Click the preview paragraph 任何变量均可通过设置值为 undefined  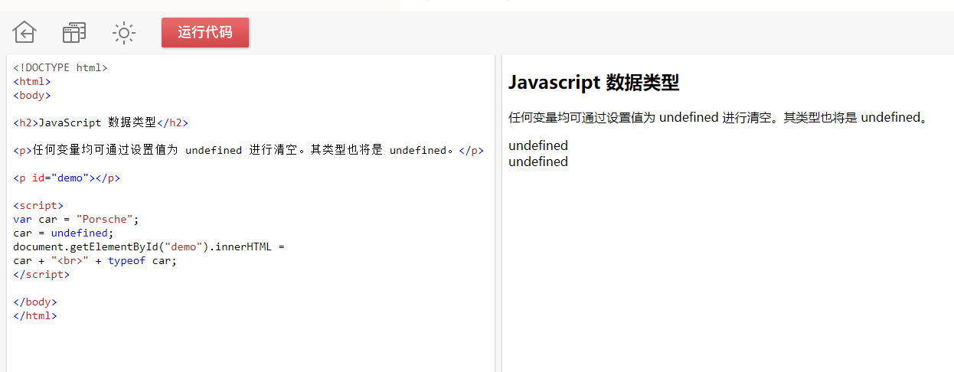[720, 118]
